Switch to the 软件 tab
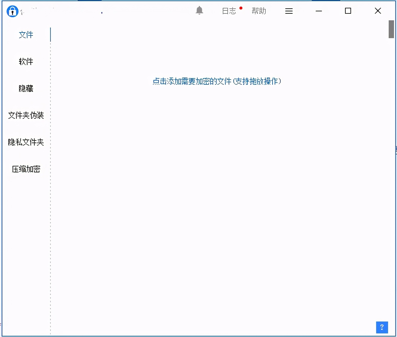Screen dimensions: 397x337 26,61
